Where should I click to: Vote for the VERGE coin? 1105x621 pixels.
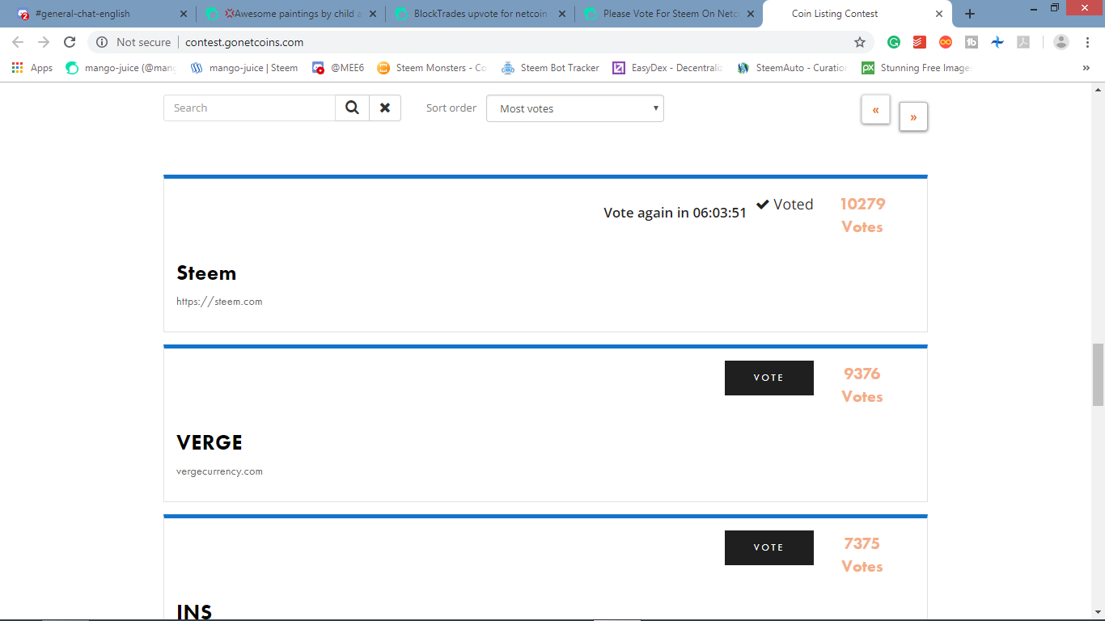769,378
